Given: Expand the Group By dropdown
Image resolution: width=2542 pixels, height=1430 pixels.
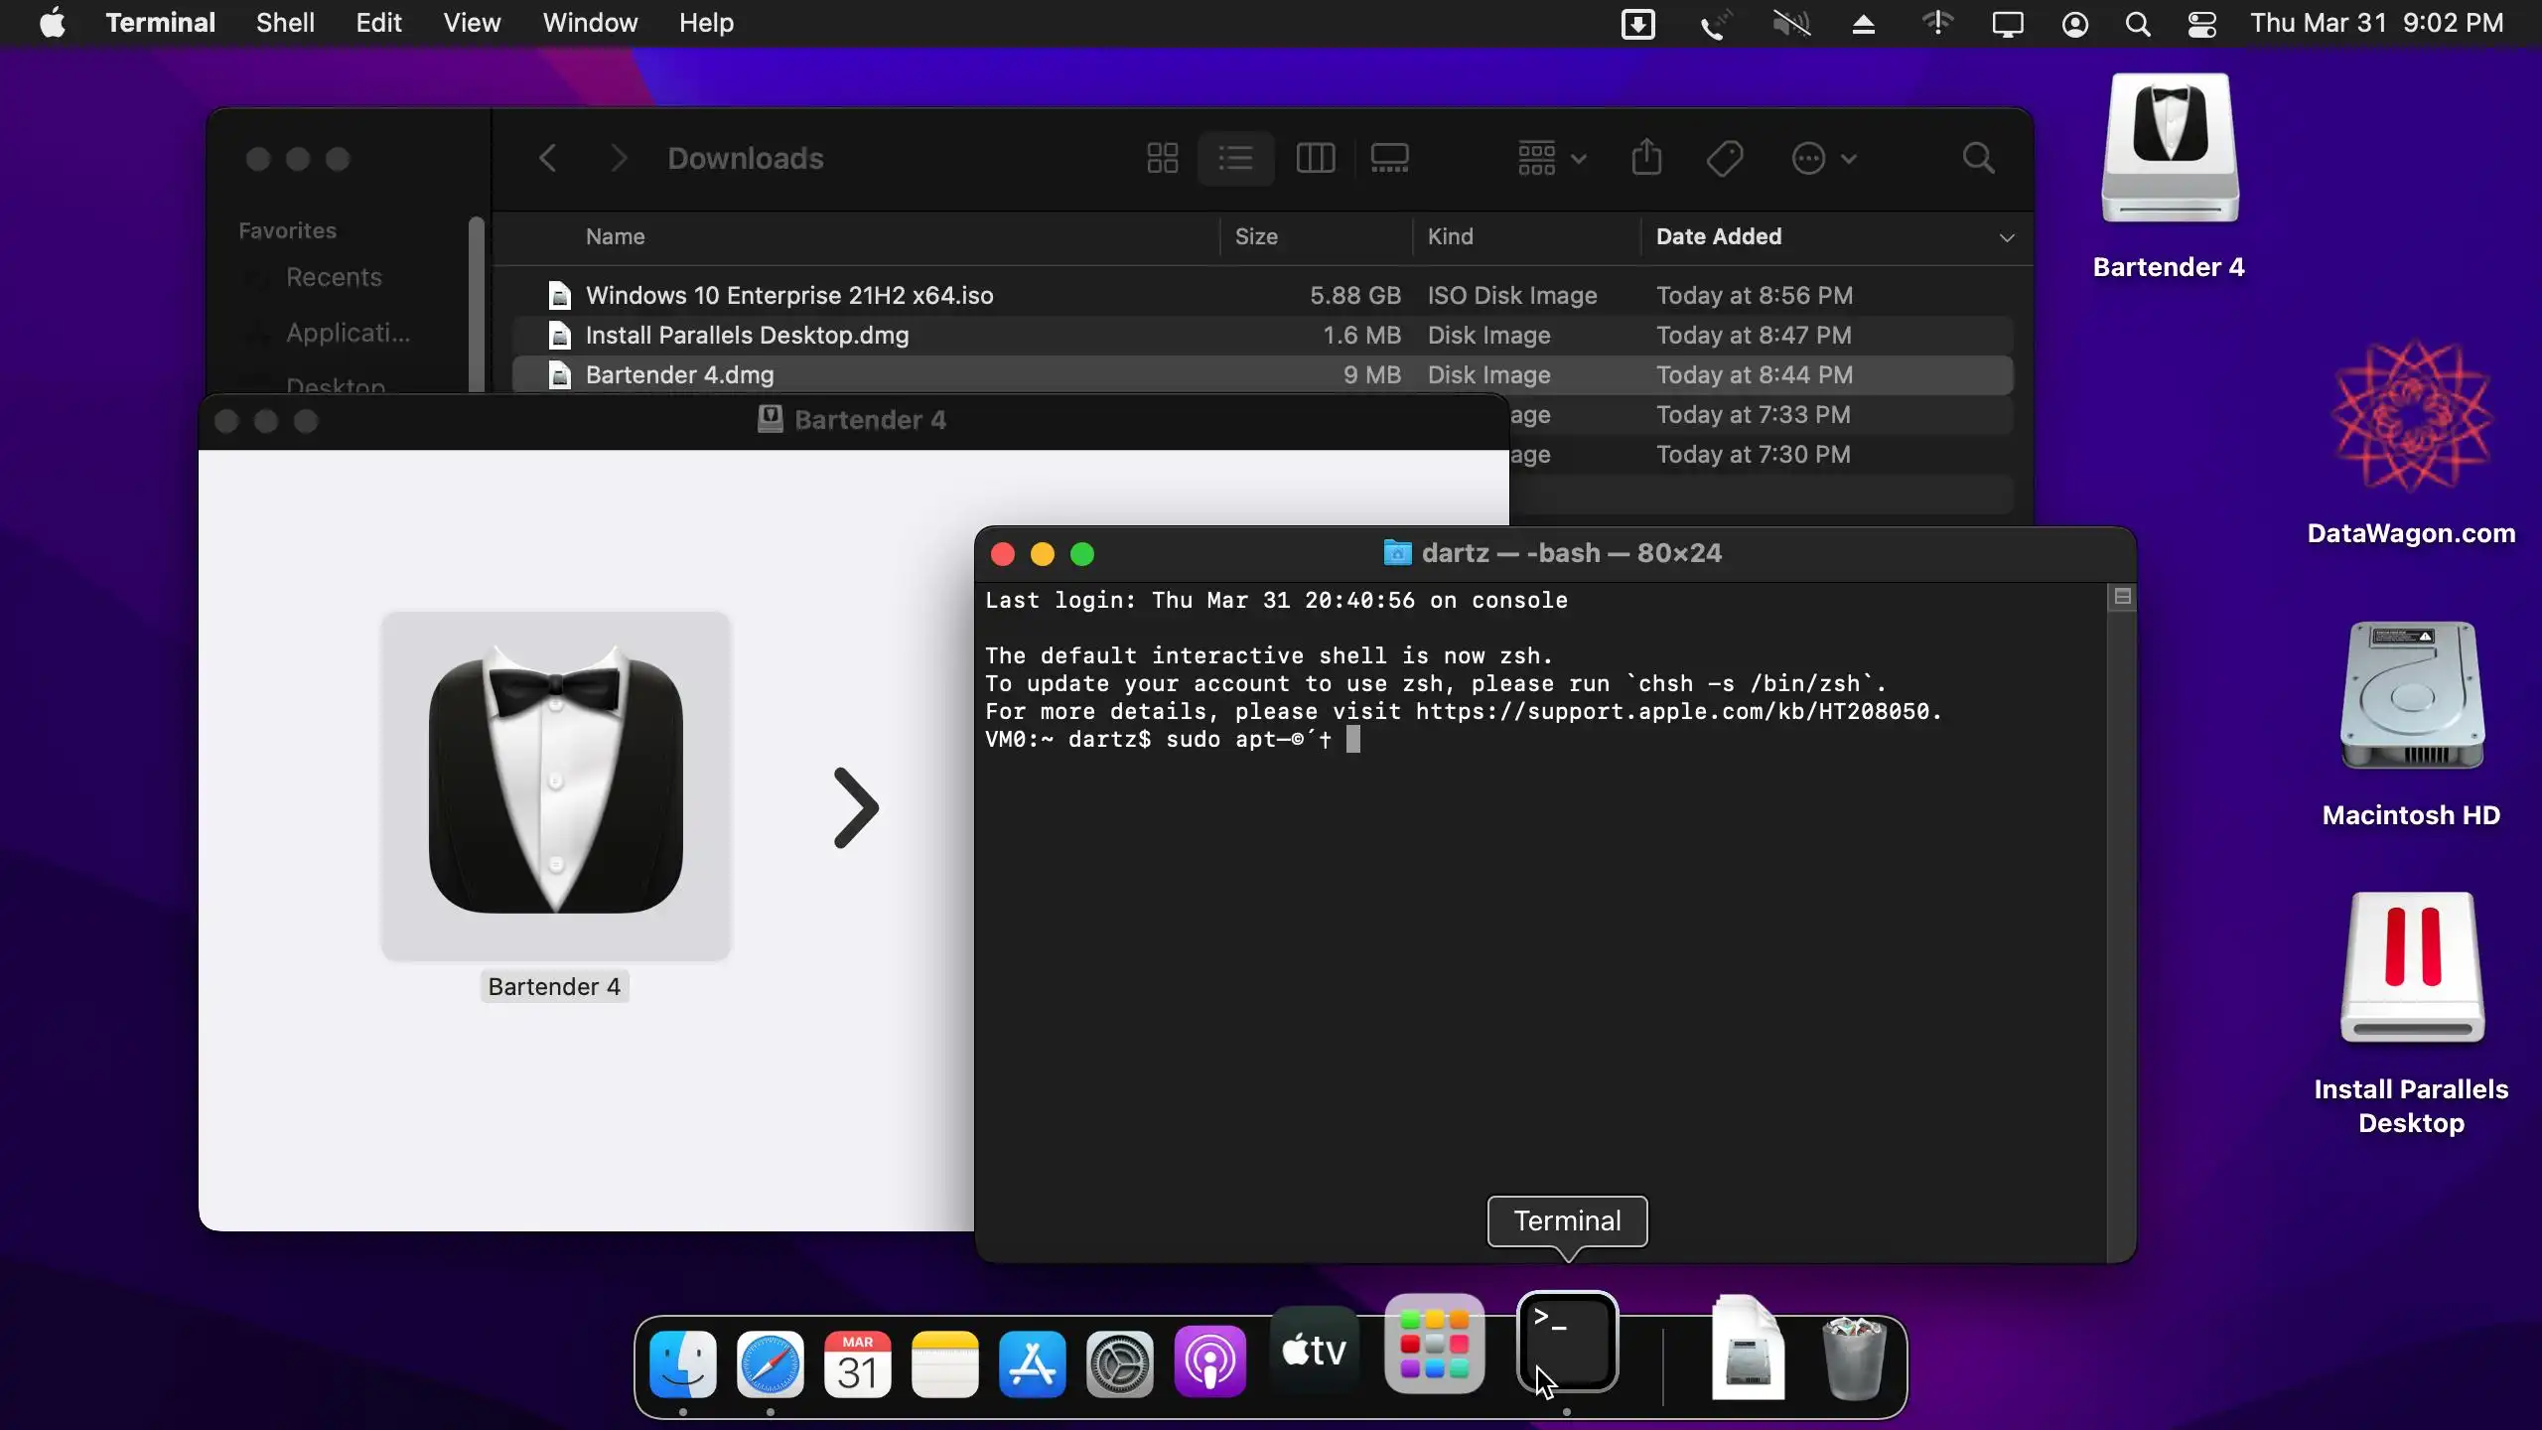Looking at the screenshot, I should click(x=1551, y=158).
